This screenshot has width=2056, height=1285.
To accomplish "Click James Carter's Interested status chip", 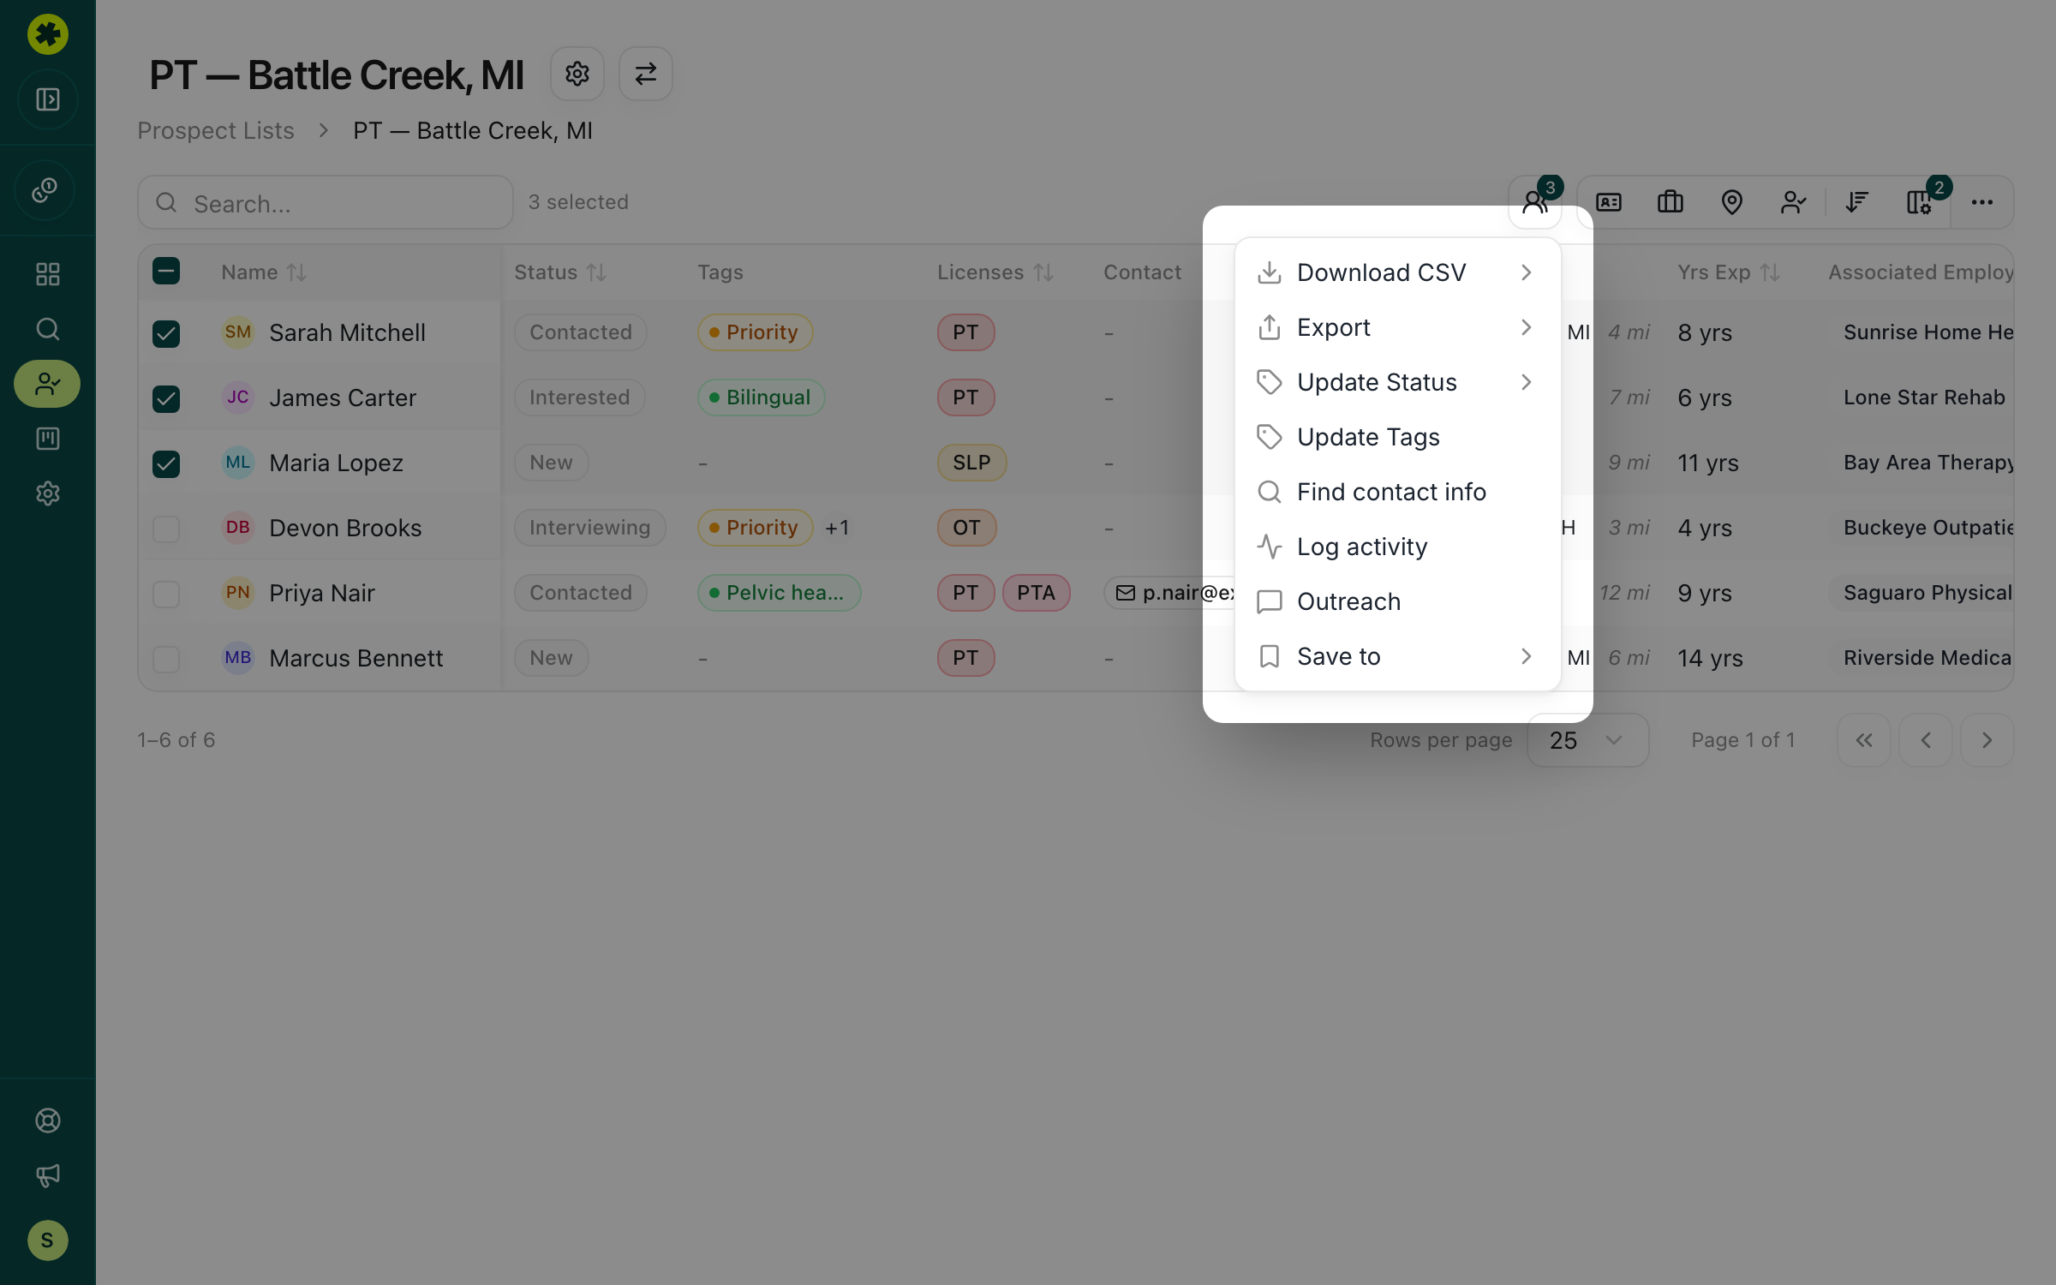I will (579, 397).
